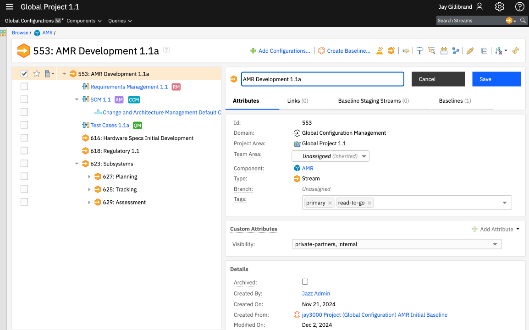
Task: Check the 627: Planning checkbox
Action: (24, 176)
